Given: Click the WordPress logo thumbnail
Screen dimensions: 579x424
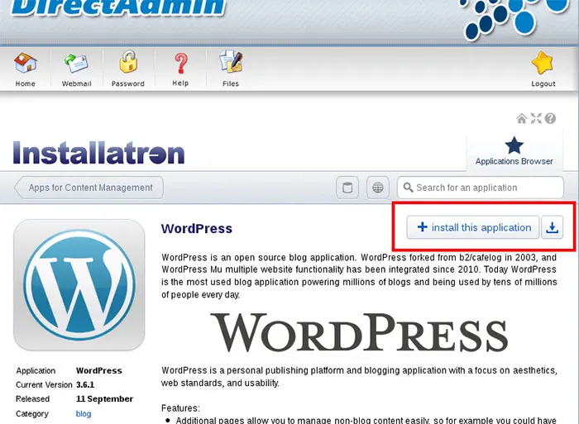Looking at the screenshot, I should click(79, 285).
